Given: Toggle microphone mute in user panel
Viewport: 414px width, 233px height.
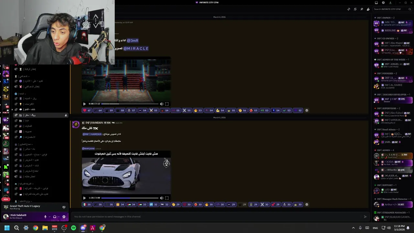Looking at the screenshot, I should click(x=45, y=217).
